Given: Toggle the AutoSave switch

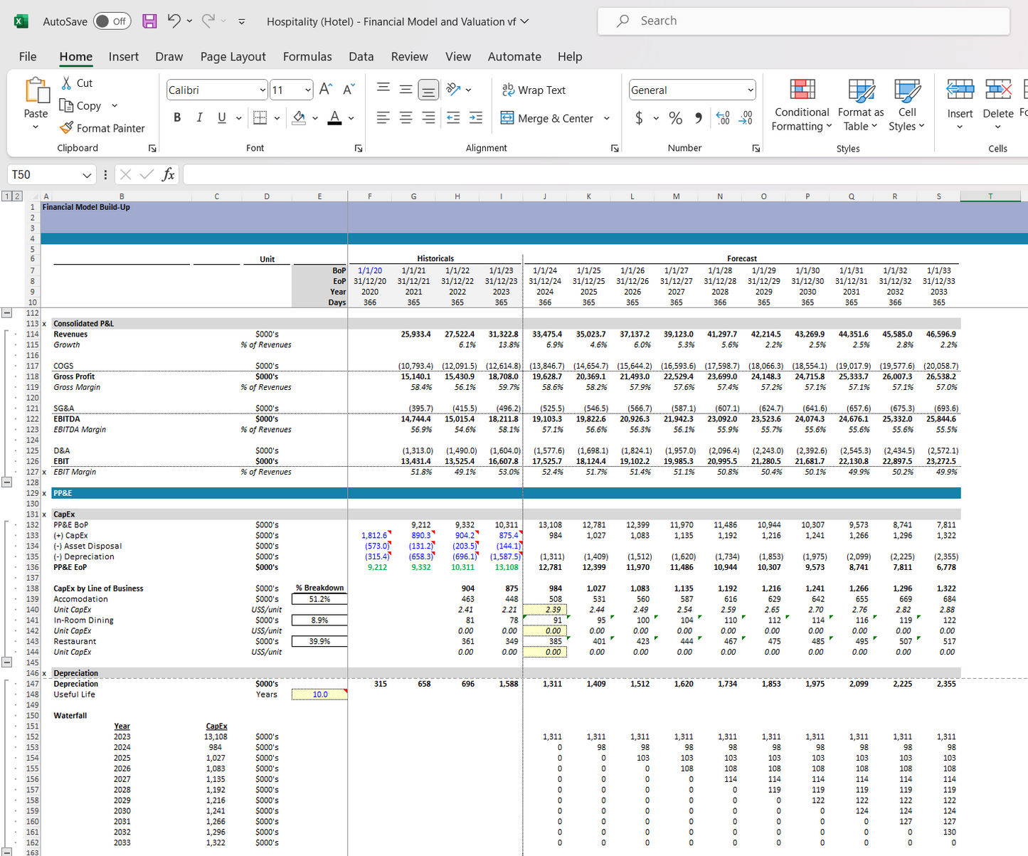Looking at the screenshot, I should coord(112,21).
